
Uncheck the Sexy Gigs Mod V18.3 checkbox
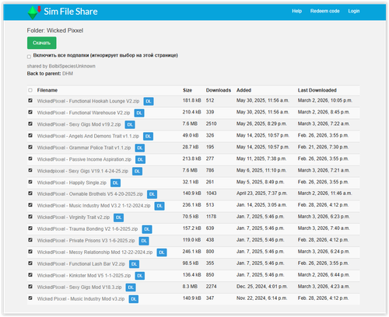click(x=30, y=287)
